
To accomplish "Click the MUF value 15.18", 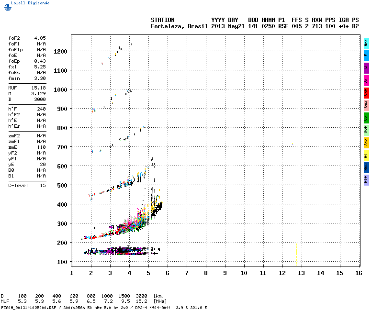I will [39, 88].
